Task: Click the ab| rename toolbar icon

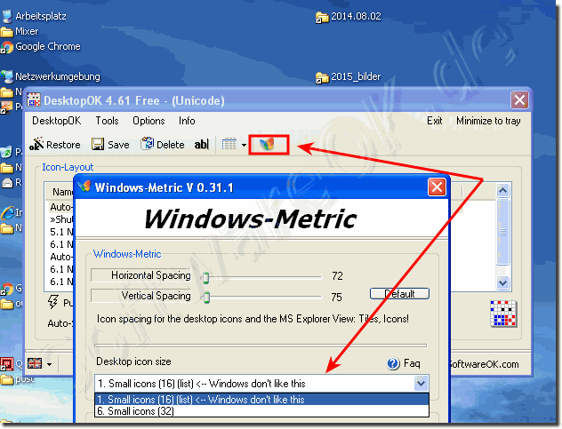Action: pyautogui.click(x=202, y=144)
